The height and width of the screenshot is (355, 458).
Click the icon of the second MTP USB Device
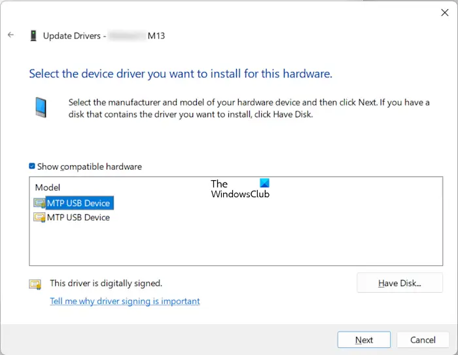coord(39,217)
